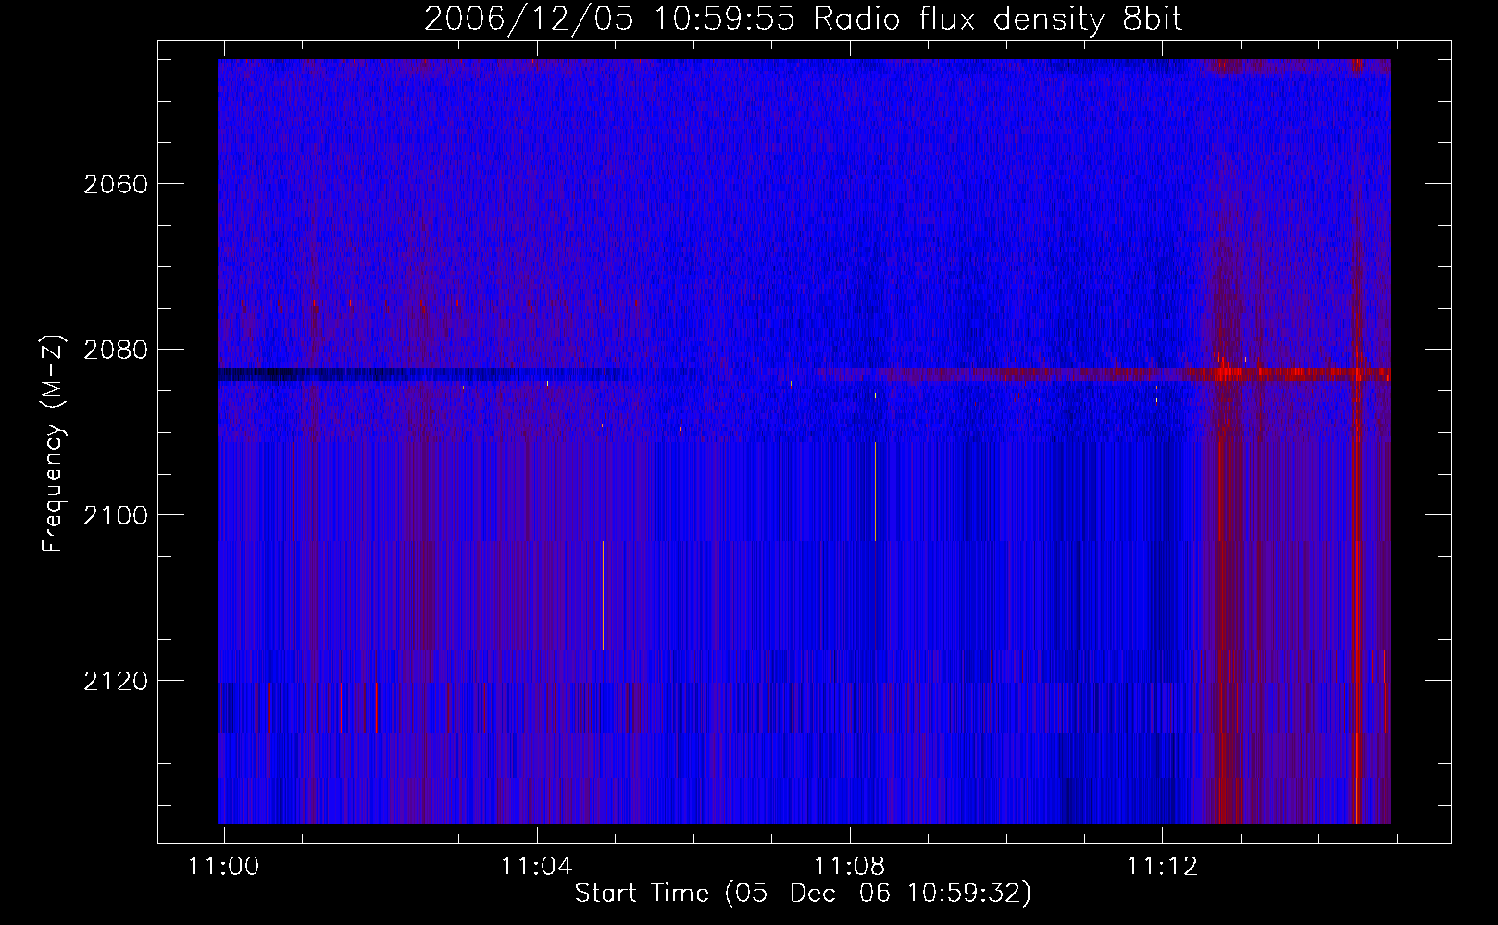This screenshot has height=925, width=1498.
Task: Click the plot title '2006/12/05 10:59:55 Radio flux density 8bit'
Action: click(803, 18)
